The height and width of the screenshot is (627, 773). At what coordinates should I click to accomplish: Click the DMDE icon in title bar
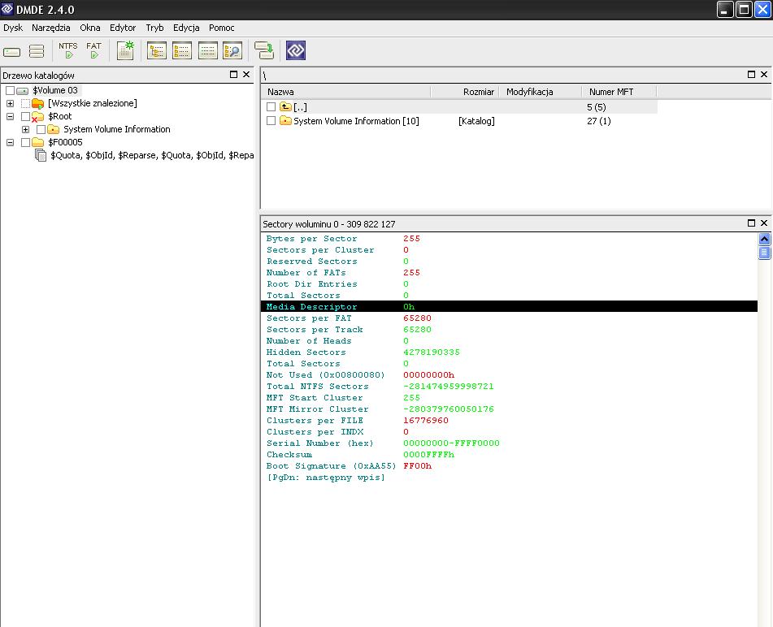[7, 9]
